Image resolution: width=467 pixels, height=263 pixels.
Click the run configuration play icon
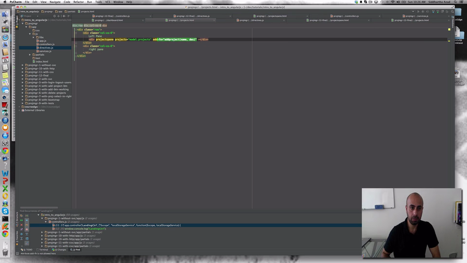coord(418,12)
